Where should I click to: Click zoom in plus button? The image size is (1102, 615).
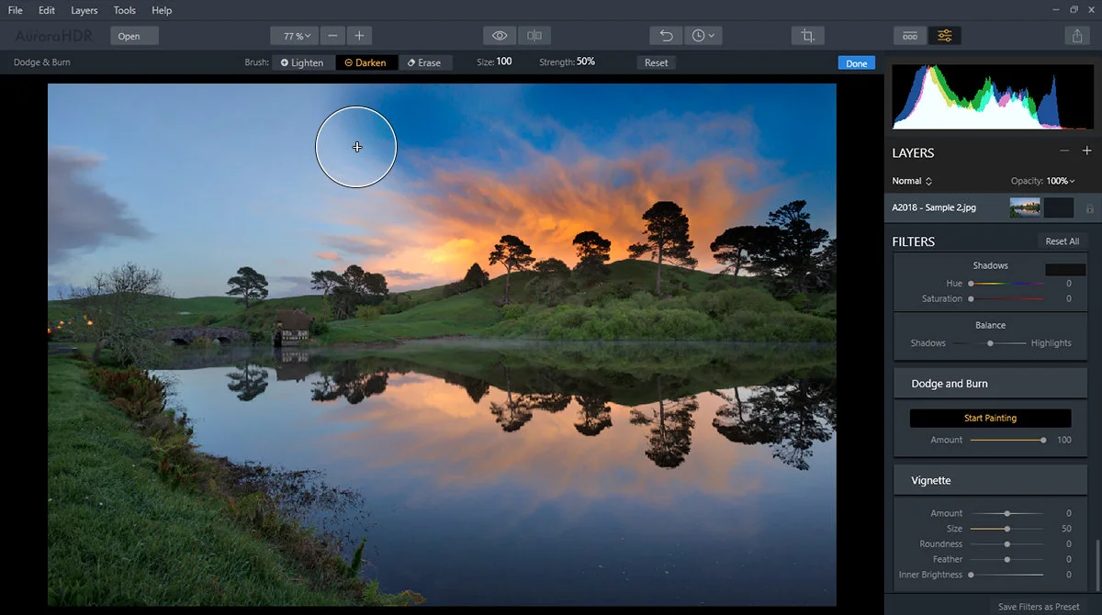[359, 36]
